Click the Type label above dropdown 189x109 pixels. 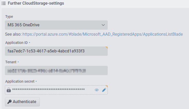[x=9, y=17]
